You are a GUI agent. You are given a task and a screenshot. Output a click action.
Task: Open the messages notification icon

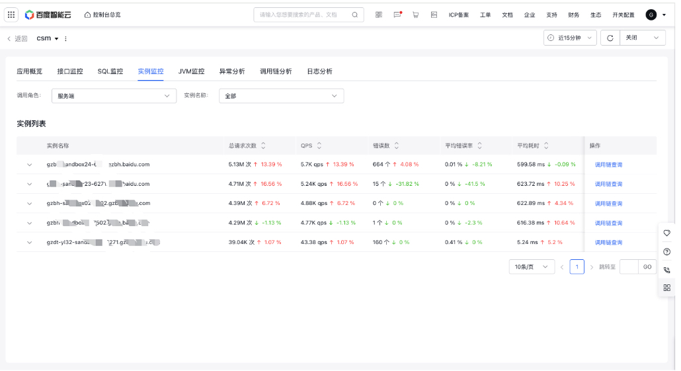397,15
